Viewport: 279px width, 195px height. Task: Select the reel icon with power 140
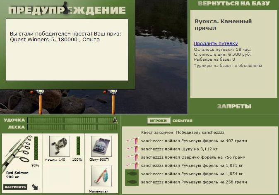tap(60, 146)
